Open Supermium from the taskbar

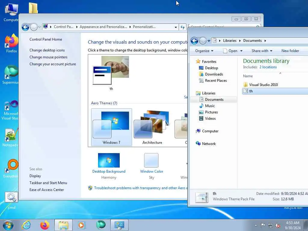pyautogui.click(x=100, y=225)
